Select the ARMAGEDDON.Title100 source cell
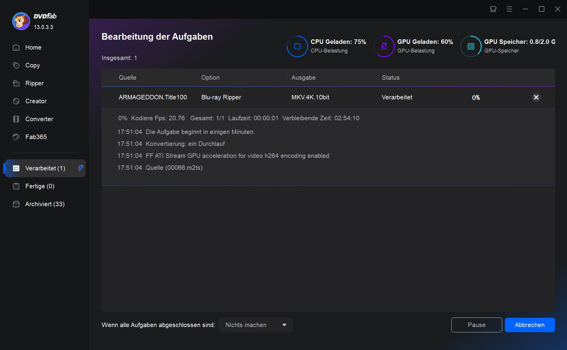This screenshot has height=350, width=567. tap(153, 97)
